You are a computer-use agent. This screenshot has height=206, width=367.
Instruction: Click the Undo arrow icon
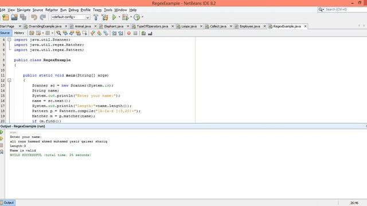coord(34,17)
